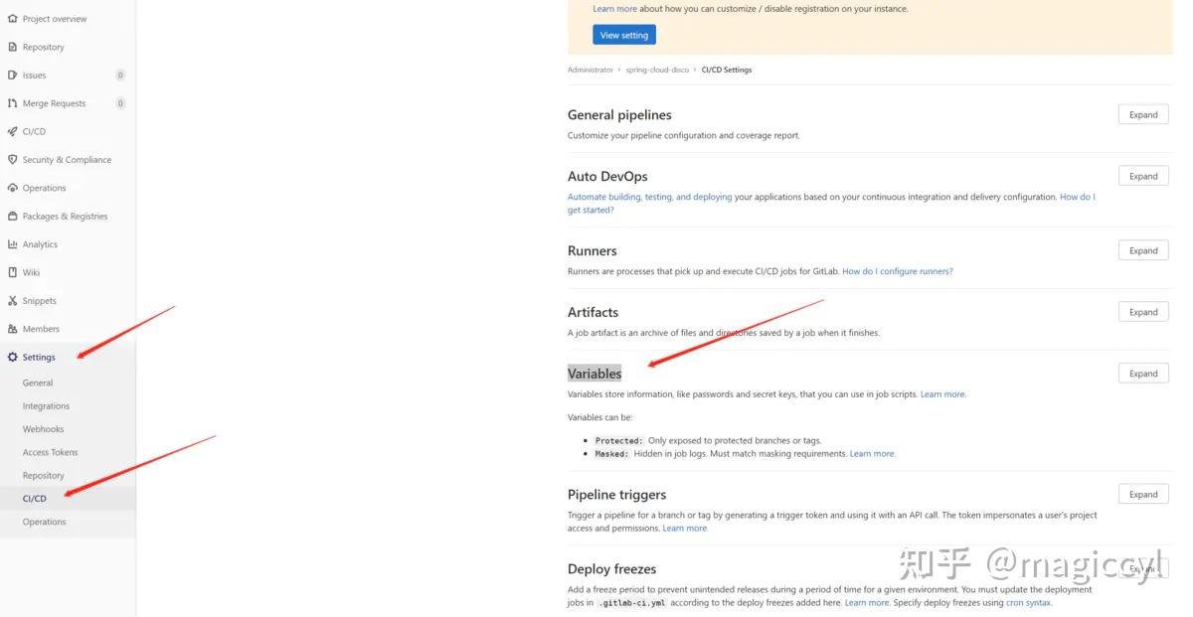Click the Issues count badge
Screen dimensions: 1193x617
[120, 76]
